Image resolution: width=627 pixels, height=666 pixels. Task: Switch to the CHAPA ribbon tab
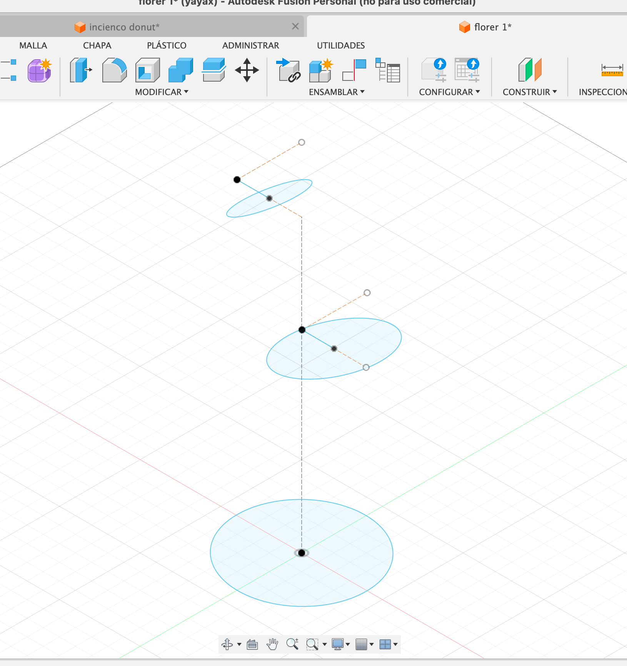point(97,45)
